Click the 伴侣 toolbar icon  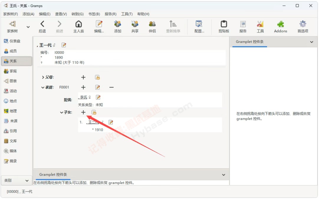(152, 27)
